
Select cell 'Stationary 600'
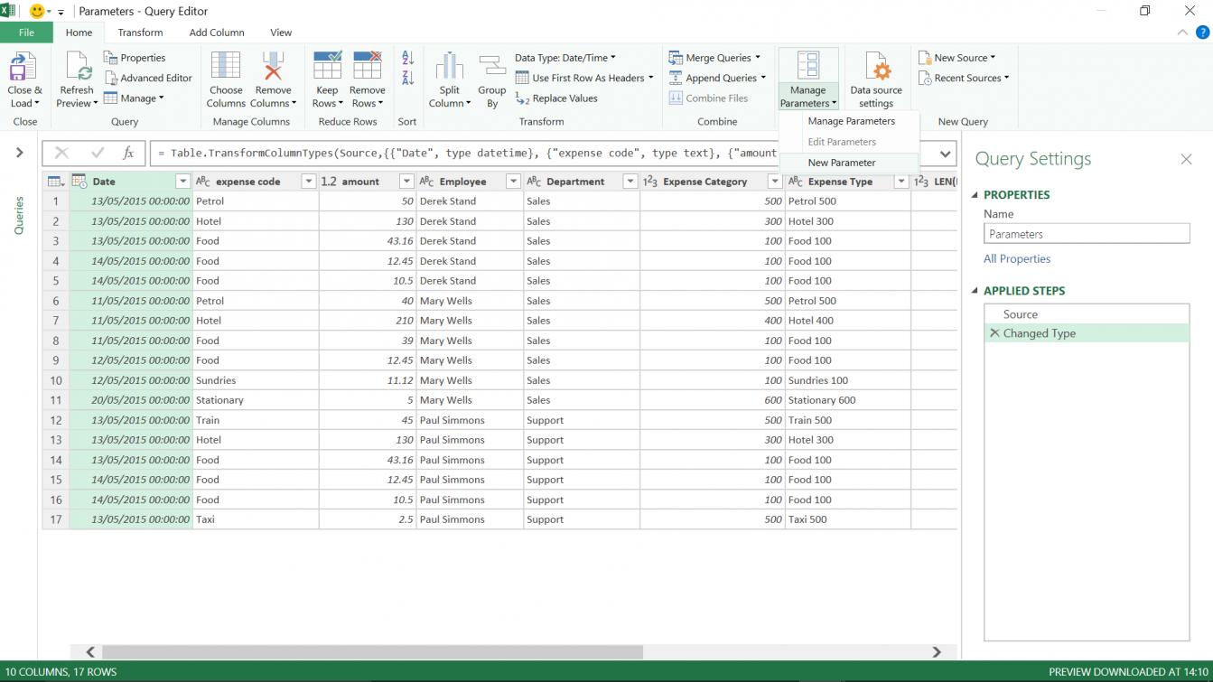point(848,400)
